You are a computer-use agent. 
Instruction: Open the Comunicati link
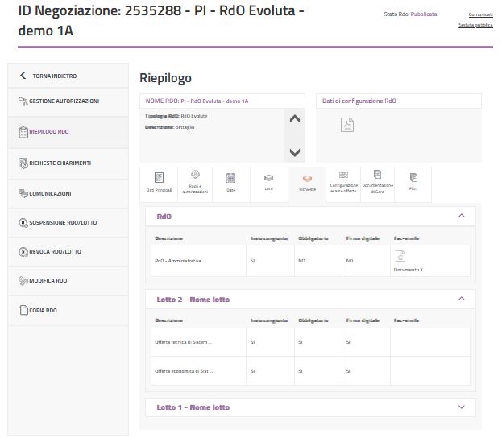[480, 14]
